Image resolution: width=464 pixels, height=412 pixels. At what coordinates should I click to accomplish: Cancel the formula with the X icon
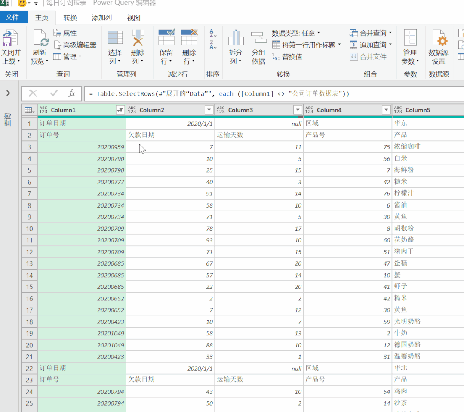[x=33, y=93]
